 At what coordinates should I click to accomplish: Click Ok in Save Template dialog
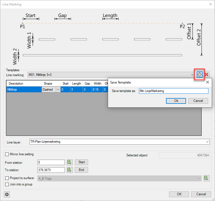point(176,101)
